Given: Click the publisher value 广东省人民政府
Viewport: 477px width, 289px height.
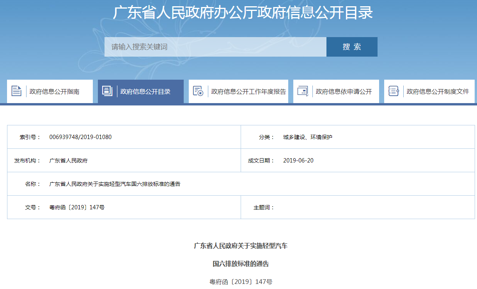Looking at the screenshot, I should point(68,161).
